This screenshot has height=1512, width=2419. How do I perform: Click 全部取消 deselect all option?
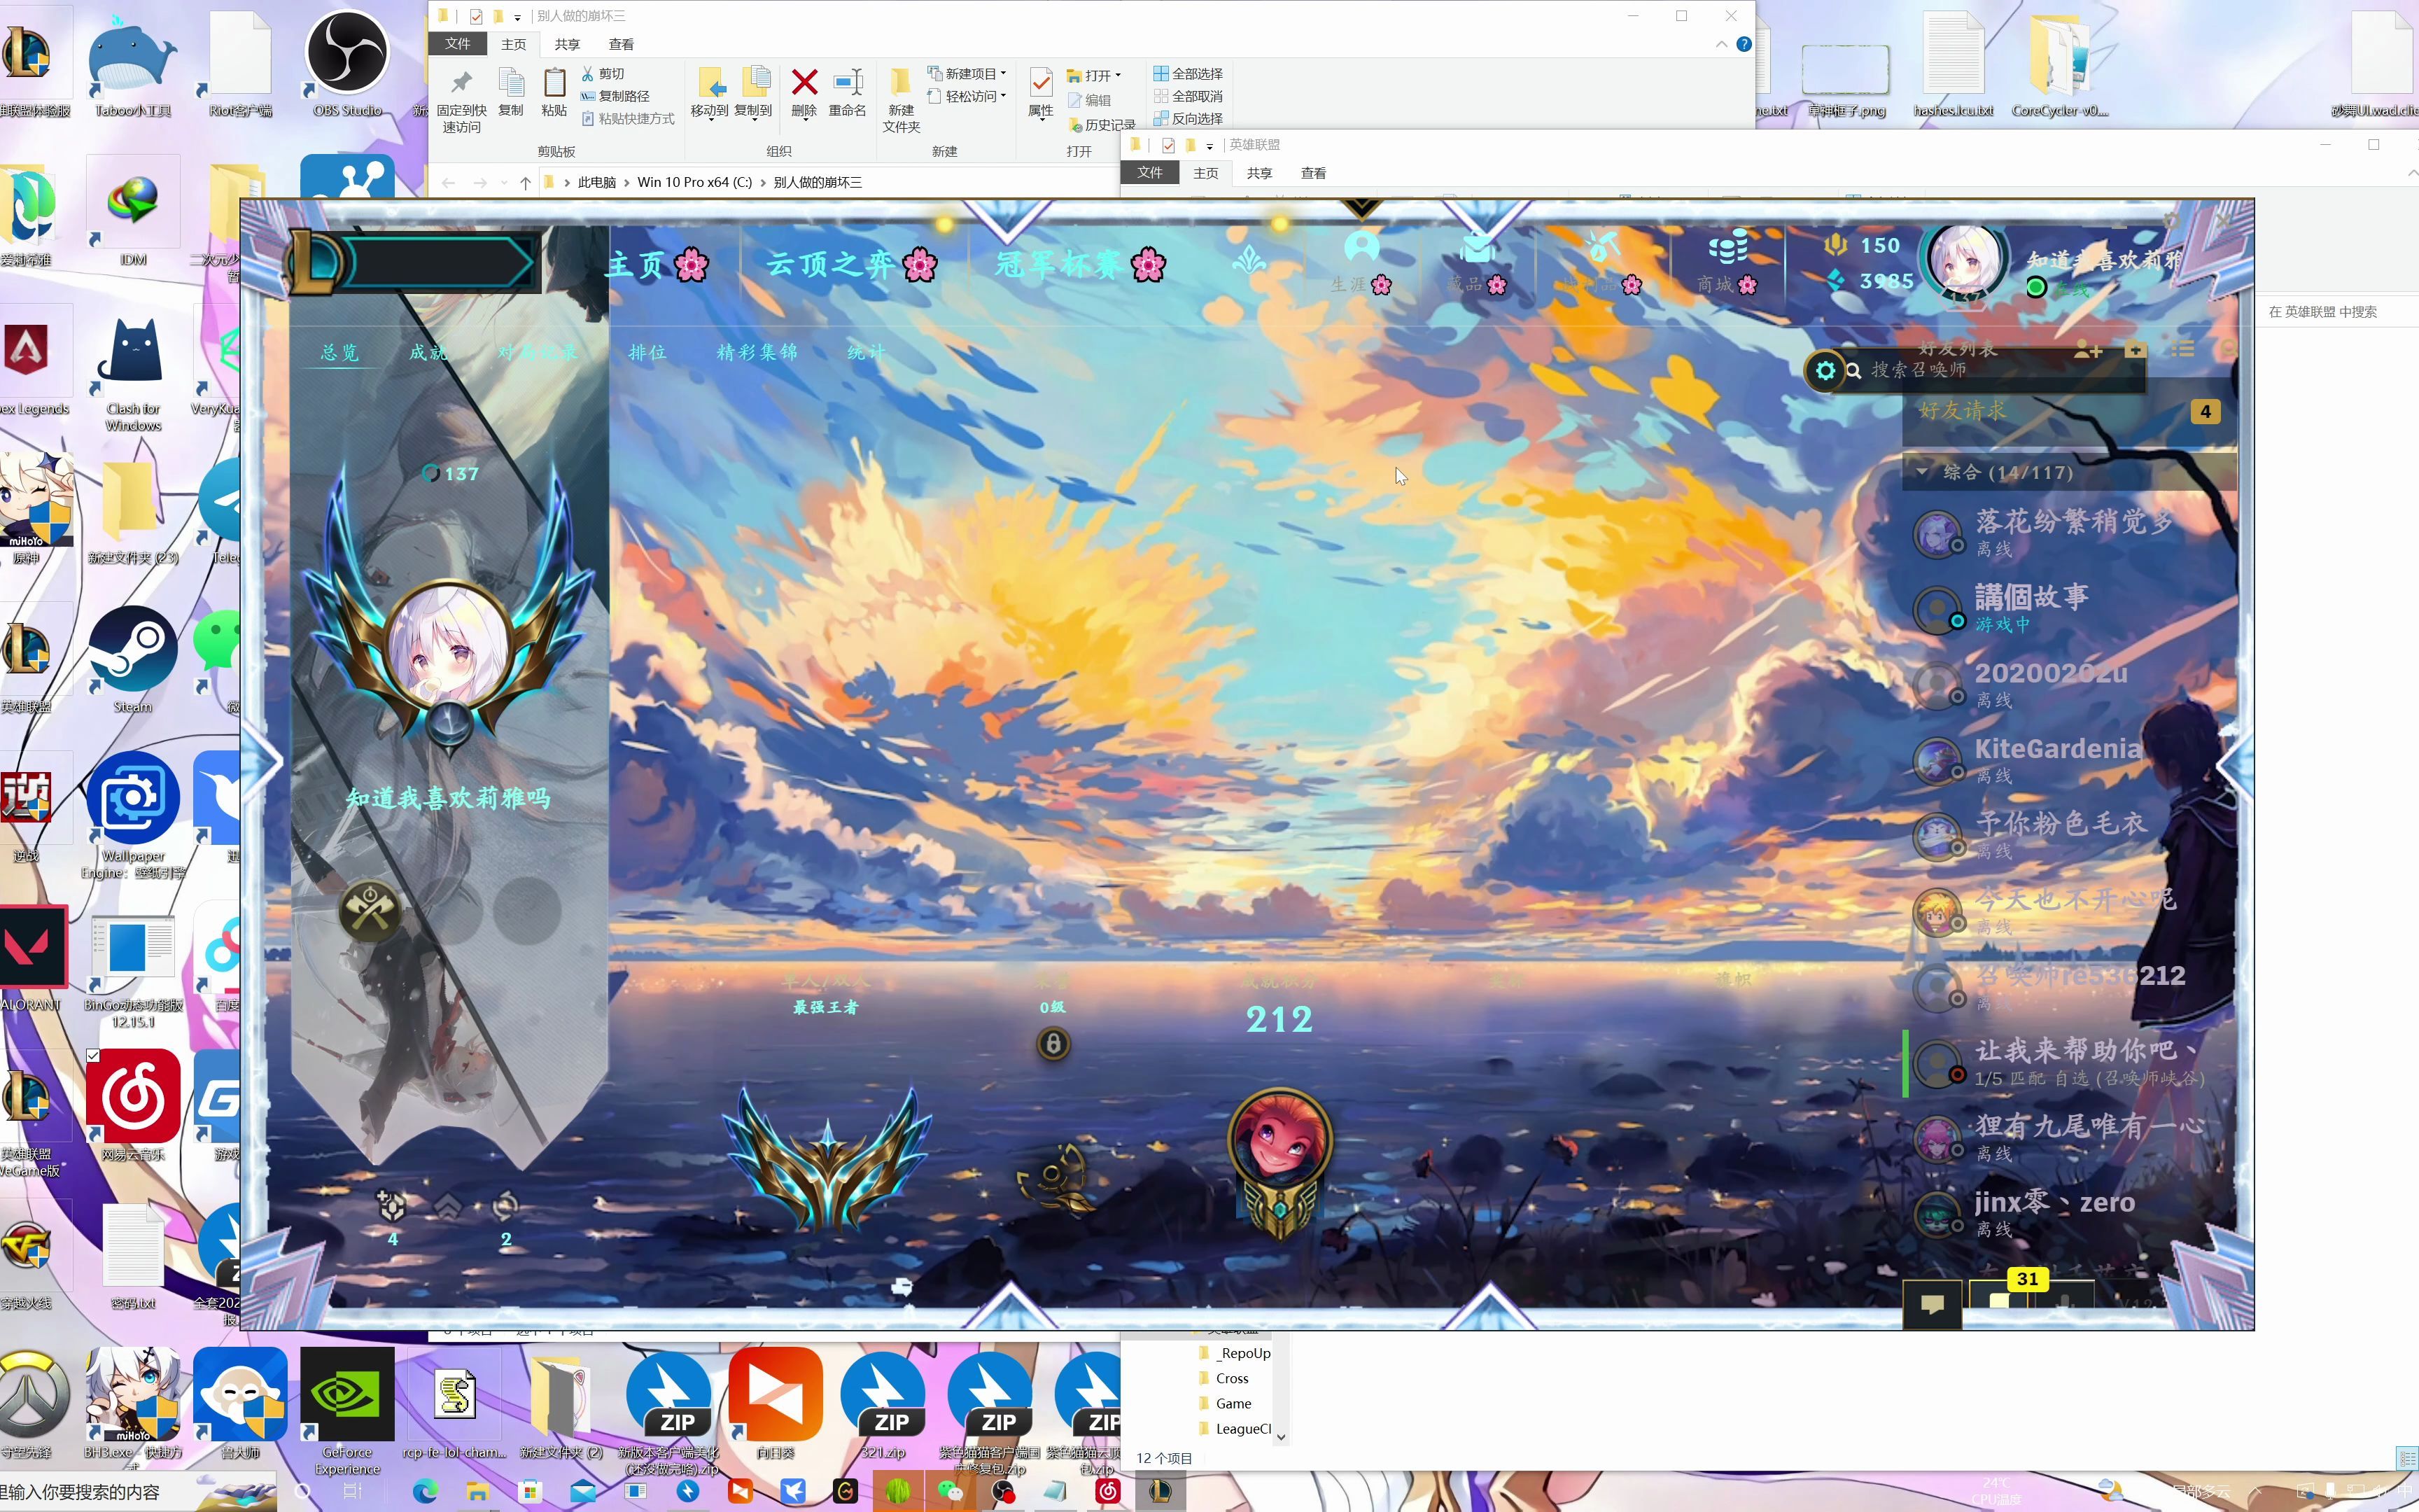point(1188,96)
